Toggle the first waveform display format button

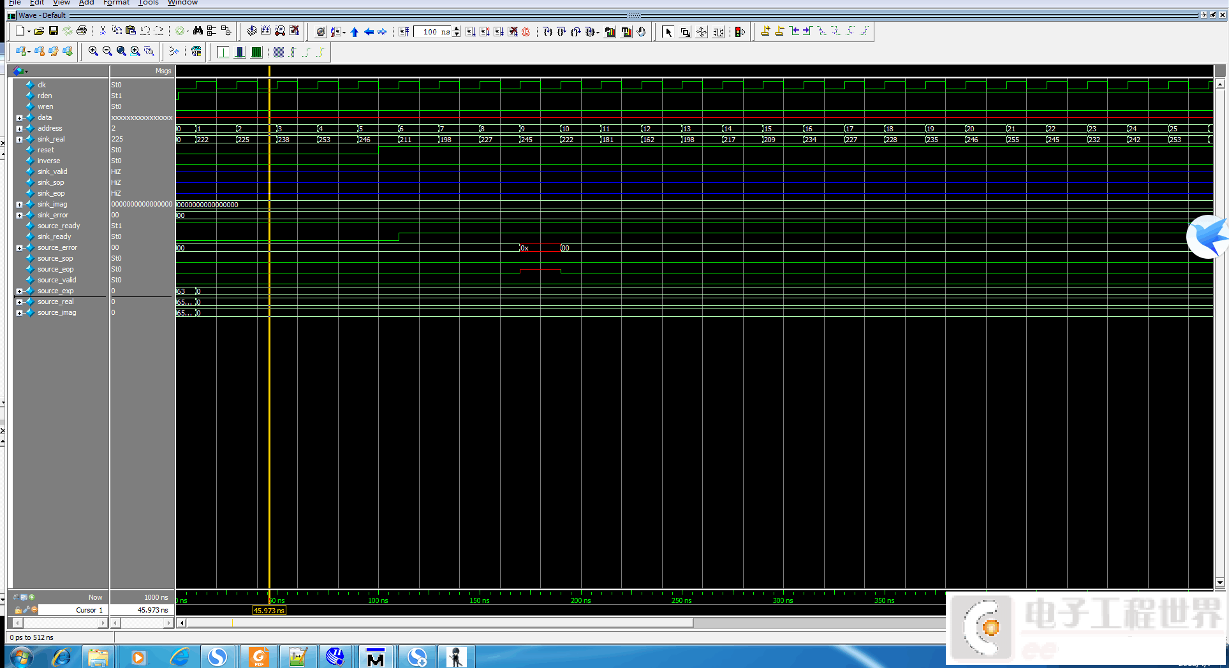[223, 52]
